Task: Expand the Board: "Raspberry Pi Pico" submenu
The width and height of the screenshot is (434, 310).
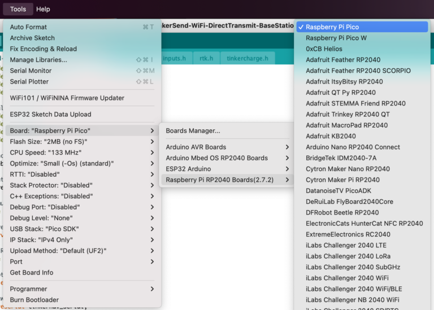Action: pos(82,130)
